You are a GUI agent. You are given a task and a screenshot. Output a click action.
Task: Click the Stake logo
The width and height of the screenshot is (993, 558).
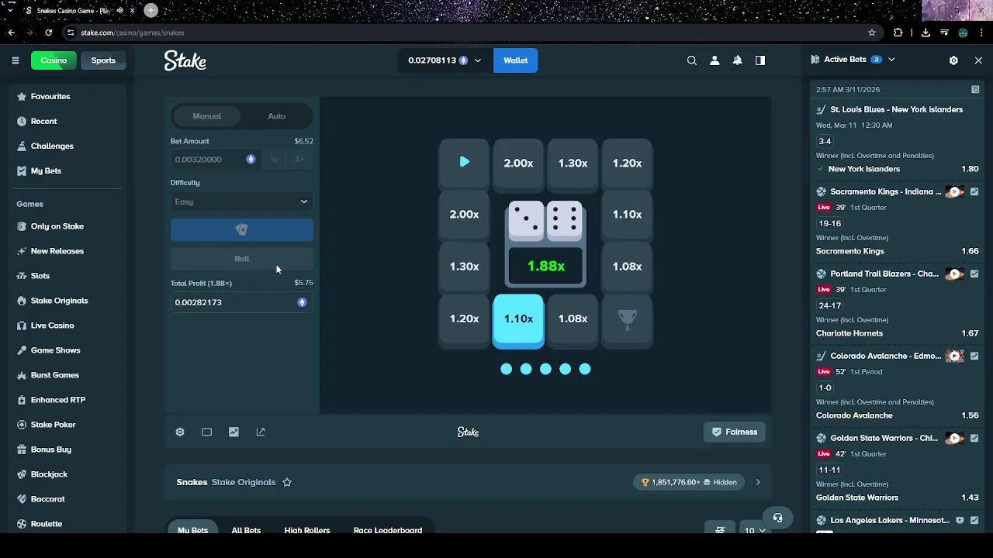(185, 60)
